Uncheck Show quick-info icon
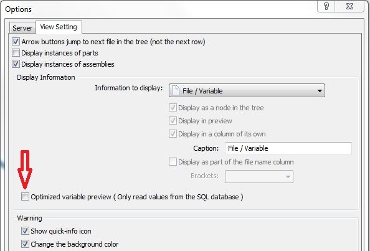370x251 pixels. [x=25, y=230]
